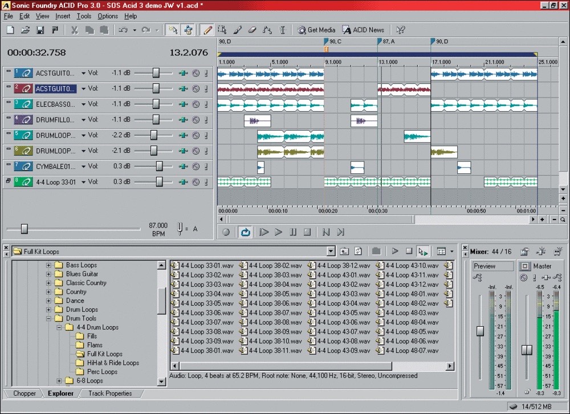
Task: Open the undo history dropdown arrow
Action: (x=135, y=30)
